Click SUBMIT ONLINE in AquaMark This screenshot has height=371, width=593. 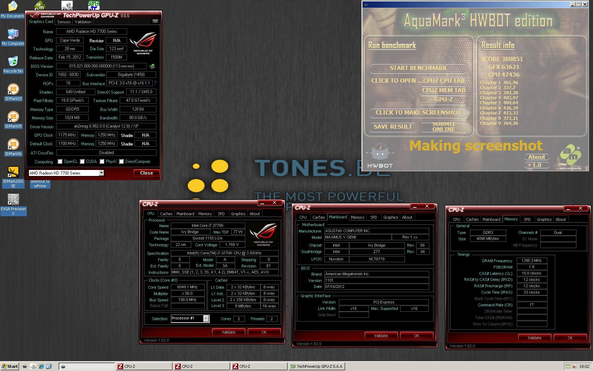tap(443, 126)
